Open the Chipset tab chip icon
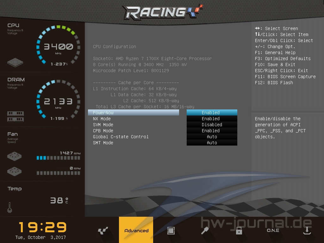This screenshot has width=324, height=243. [171, 231]
